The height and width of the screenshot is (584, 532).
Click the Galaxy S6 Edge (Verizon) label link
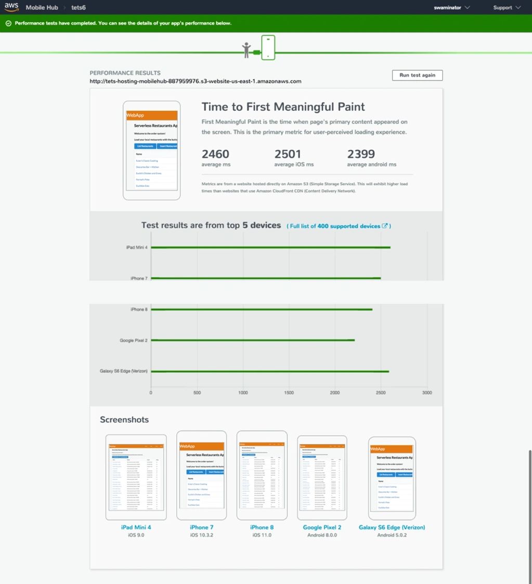392,527
